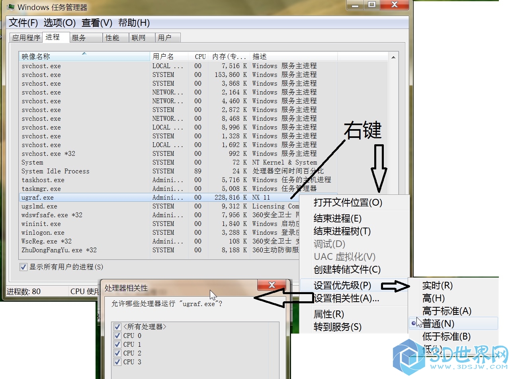Select the taskmgr.exe process row

tap(178, 189)
